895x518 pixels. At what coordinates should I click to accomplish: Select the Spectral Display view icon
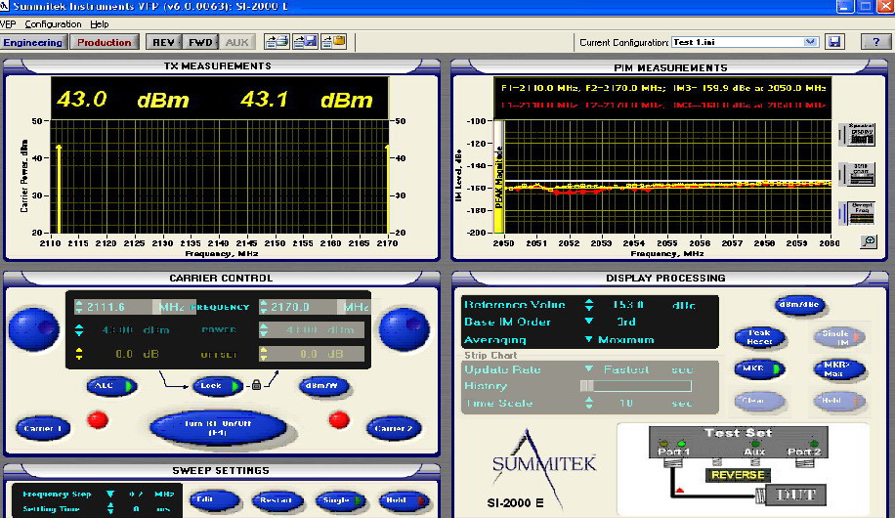[x=858, y=134]
